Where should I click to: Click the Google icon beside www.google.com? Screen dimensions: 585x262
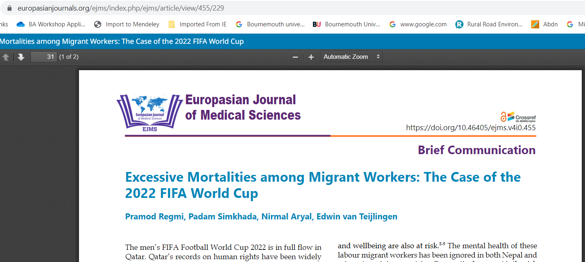(392, 24)
